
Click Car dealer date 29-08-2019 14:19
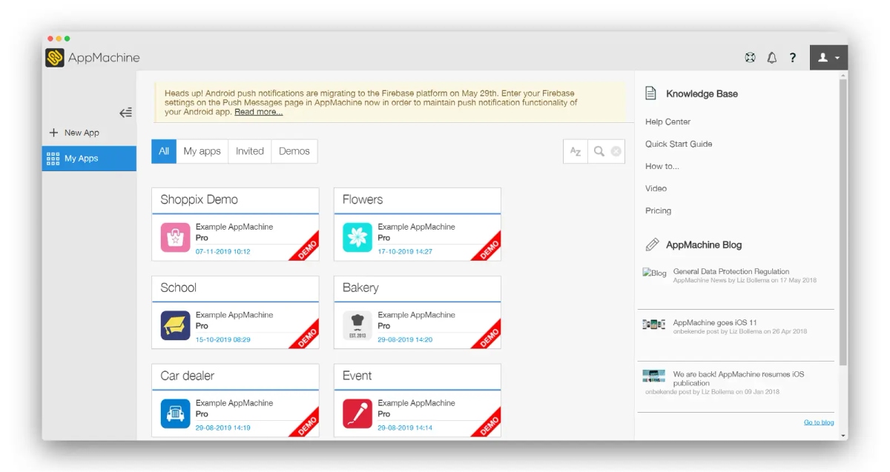(x=223, y=428)
